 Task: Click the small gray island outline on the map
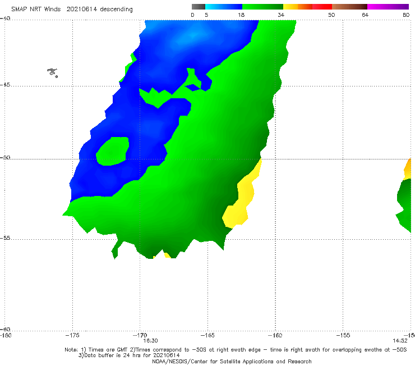(52, 72)
